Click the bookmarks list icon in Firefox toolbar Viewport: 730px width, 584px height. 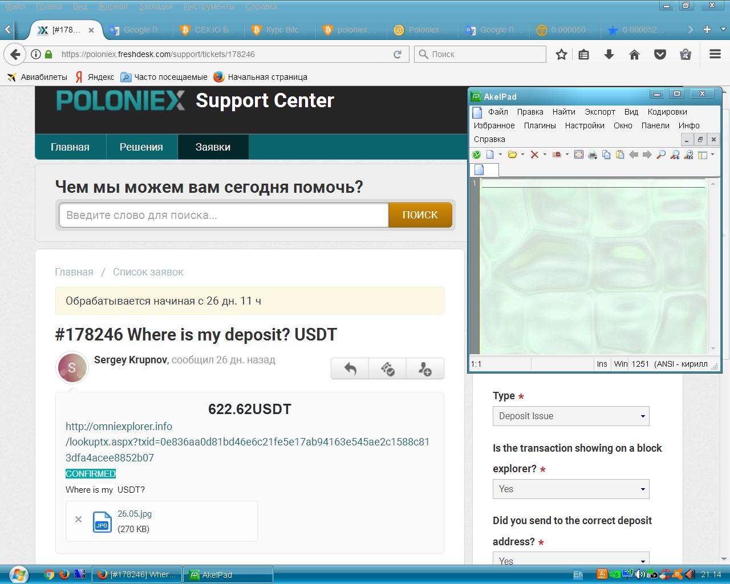pyautogui.click(x=584, y=54)
